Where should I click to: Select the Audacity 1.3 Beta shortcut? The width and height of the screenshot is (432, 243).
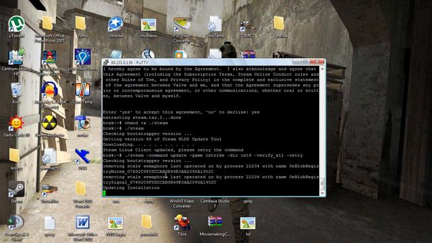[49, 90]
